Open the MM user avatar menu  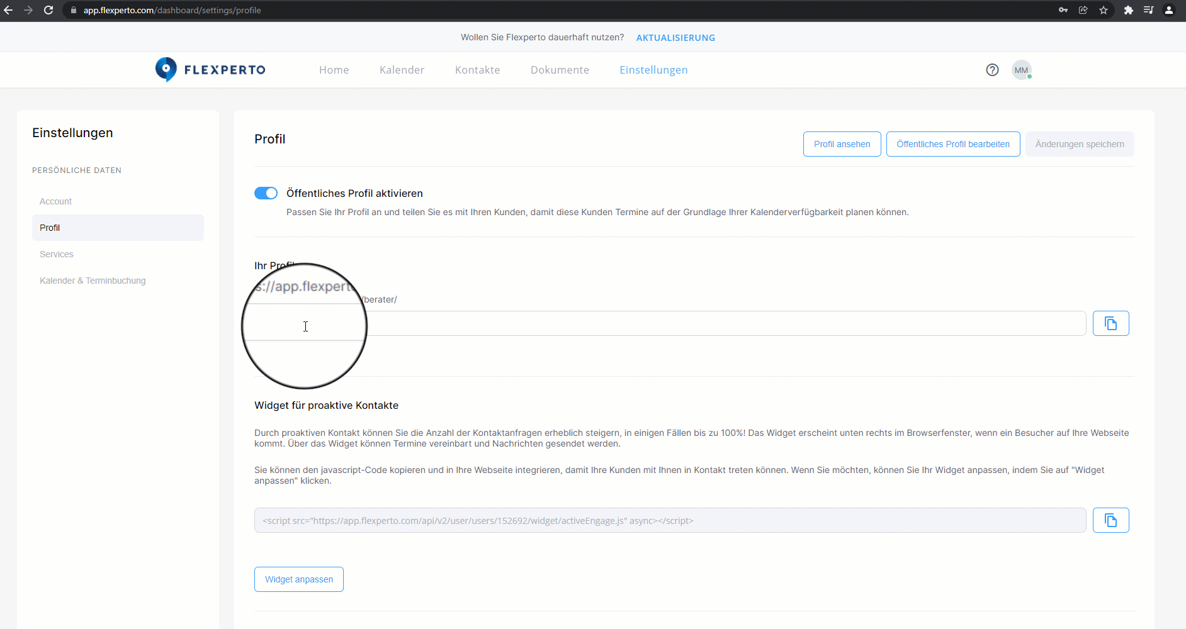tap(1021, 70)
